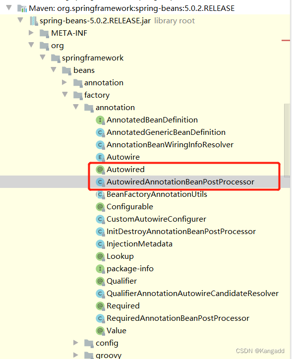292x359 pixels.
Task: Collapse the Maven spring-beans library node
Action: click(9, 8)
